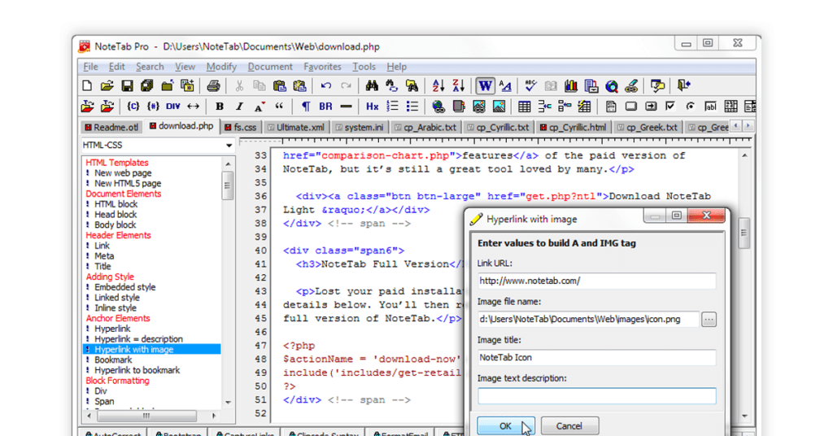
Task: Confirm dialog with OK button
Action: tap(506, 426)
